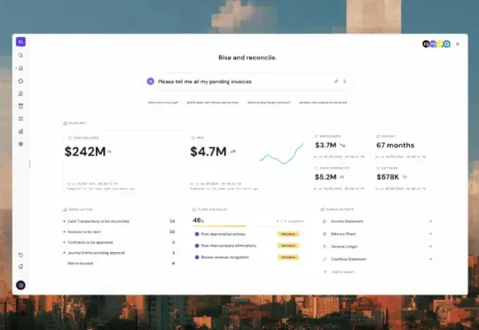Open Invoices to be sent
The height and width of the screenshot is (330, 479).
coord(119,232)
